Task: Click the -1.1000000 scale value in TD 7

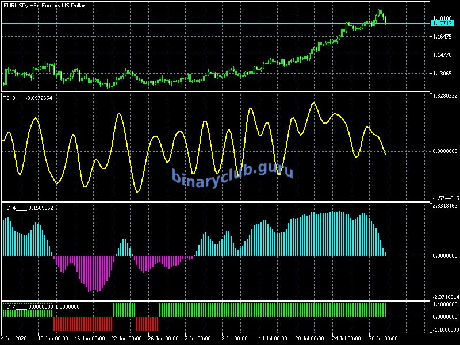Action: pyautogui.click(x=444, y=329)
